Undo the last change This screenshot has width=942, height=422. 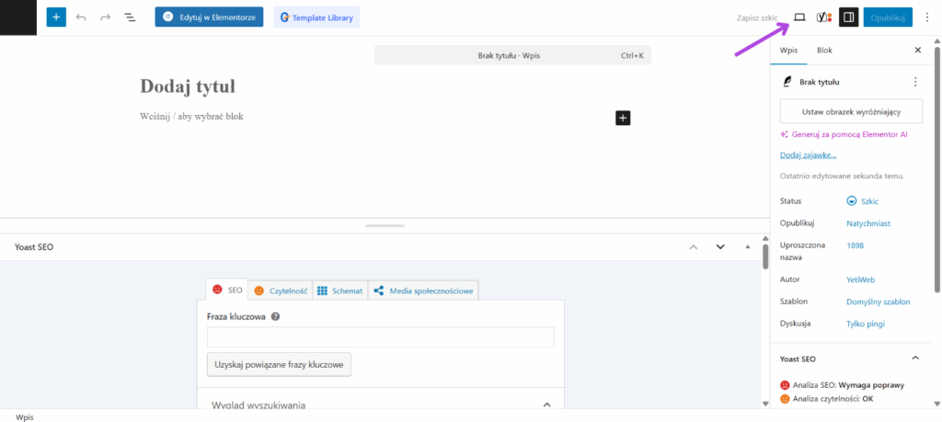pos(81,17)
